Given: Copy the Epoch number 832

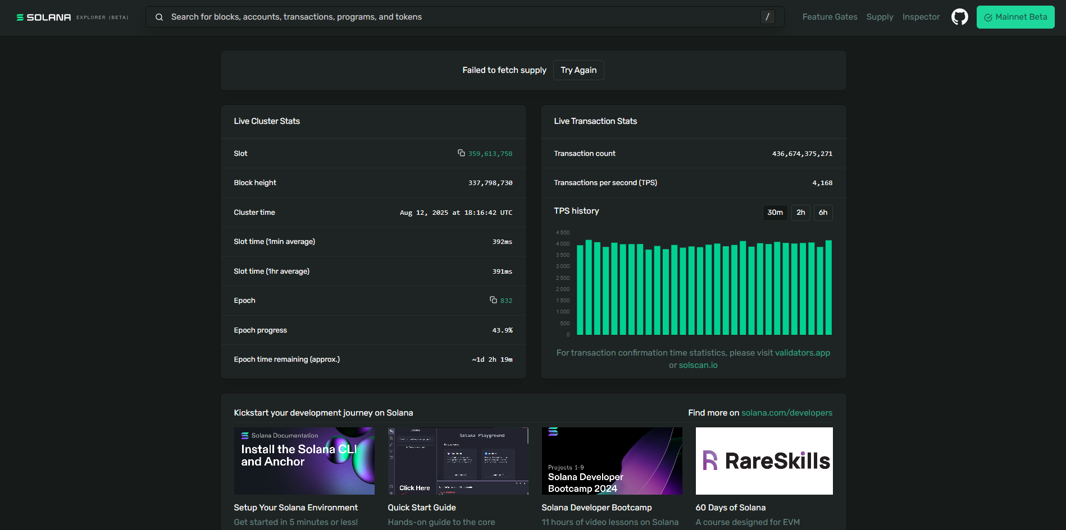Looking at the screenshot, I should tap(493, 300).
